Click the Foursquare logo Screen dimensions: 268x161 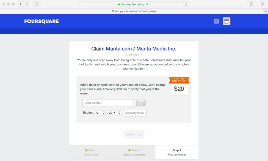[42, 21]
